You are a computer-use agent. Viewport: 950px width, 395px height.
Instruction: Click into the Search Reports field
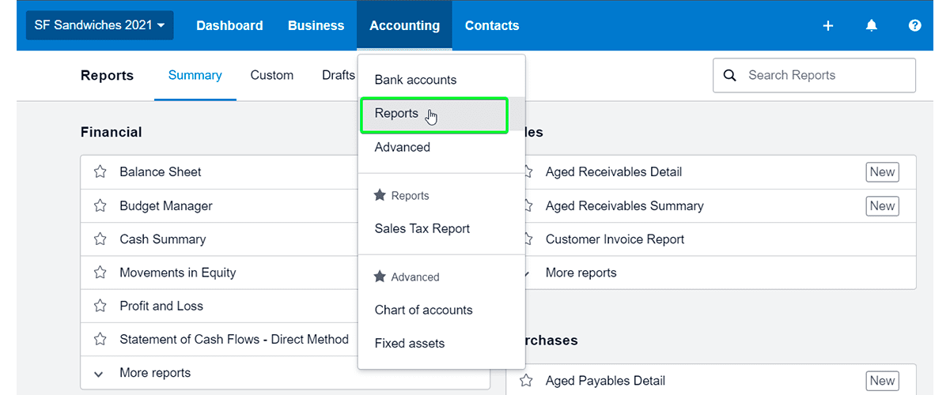coord(815,75)
